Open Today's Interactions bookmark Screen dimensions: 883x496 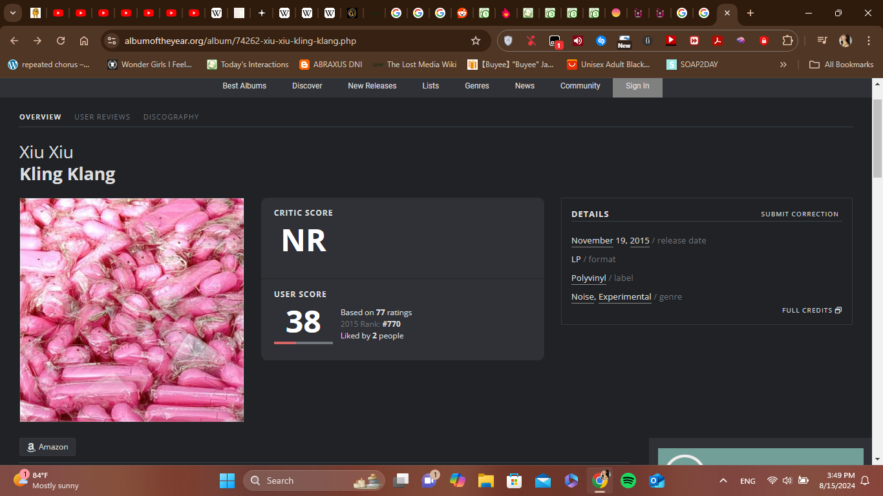point(248,65)
